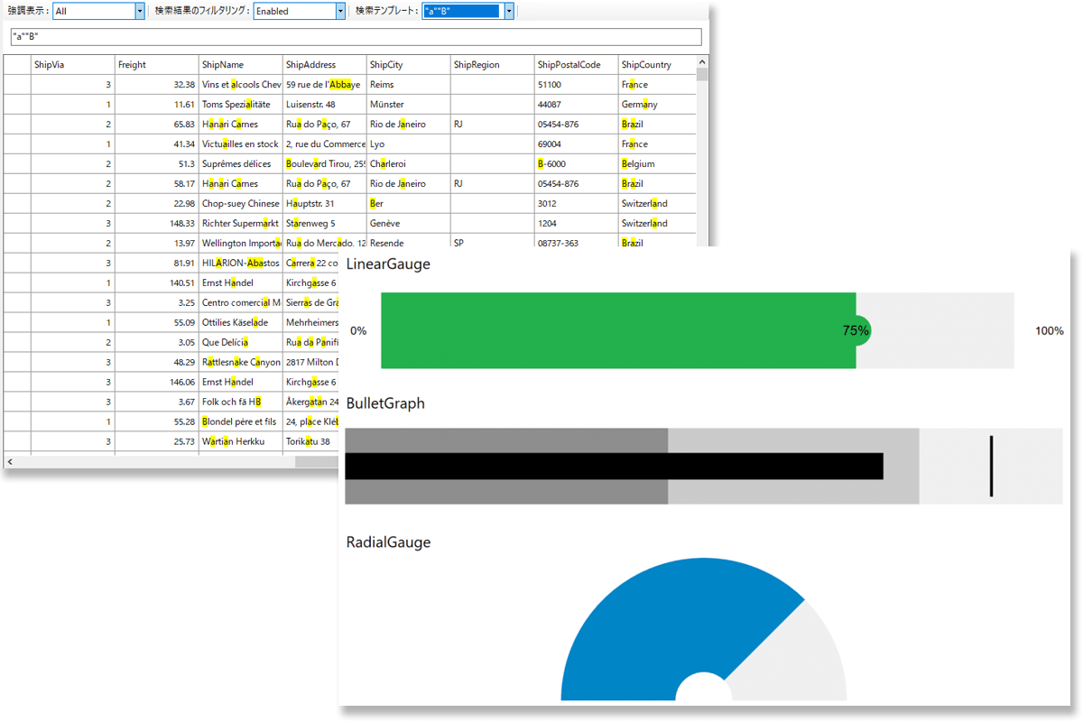1083x722 pixels.
Task: Click the ShipPostalCode column header
Action: 577,65
